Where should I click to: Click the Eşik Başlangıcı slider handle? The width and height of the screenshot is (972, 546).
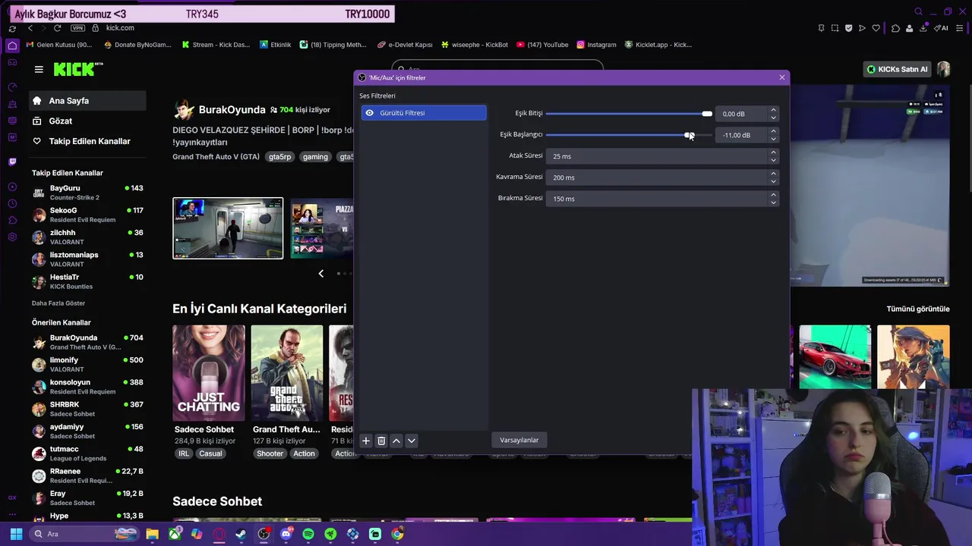pos(688,135)
